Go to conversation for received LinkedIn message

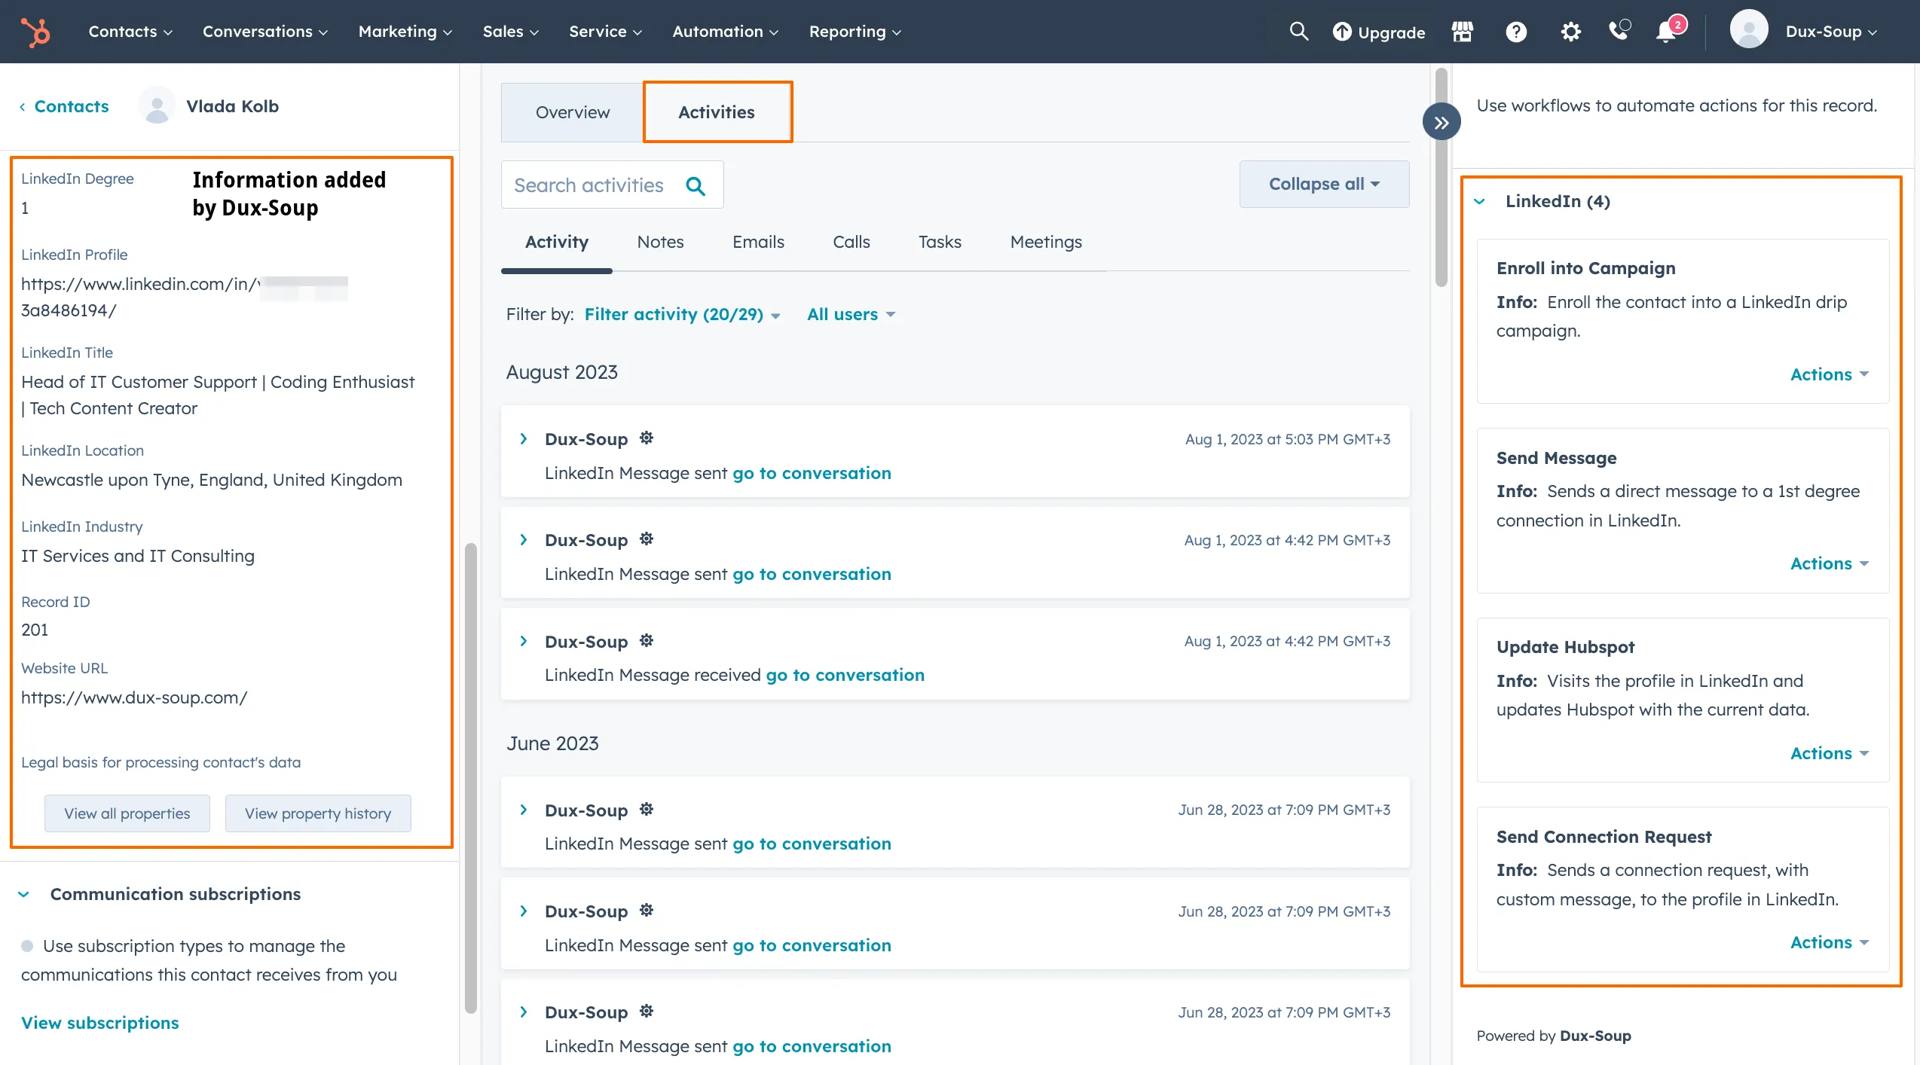(845, 675)
